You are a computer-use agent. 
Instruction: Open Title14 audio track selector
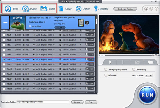click(54, 79)
